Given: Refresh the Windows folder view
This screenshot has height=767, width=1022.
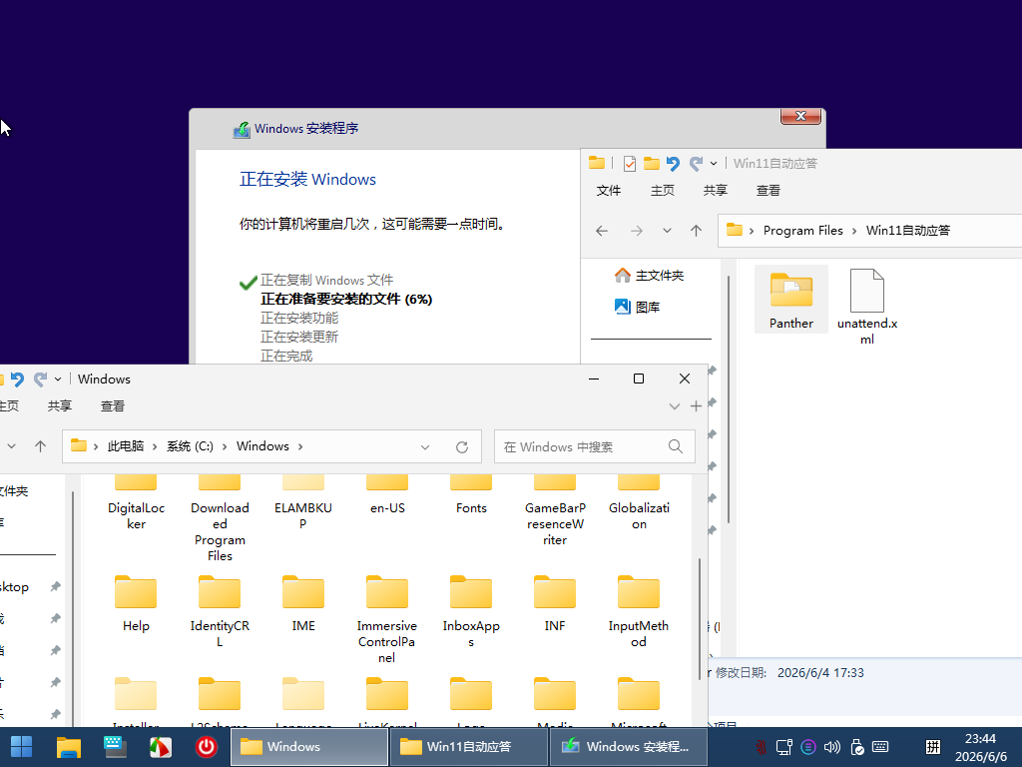Looking at the screenshot, I should (x=462, y=447).
